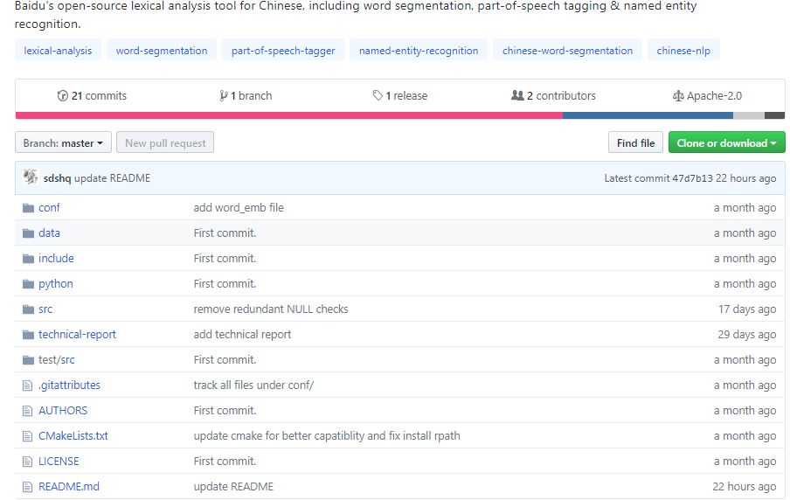Click the contributors people icon
This screenshot has height=500, width=790.
(517, 95)
